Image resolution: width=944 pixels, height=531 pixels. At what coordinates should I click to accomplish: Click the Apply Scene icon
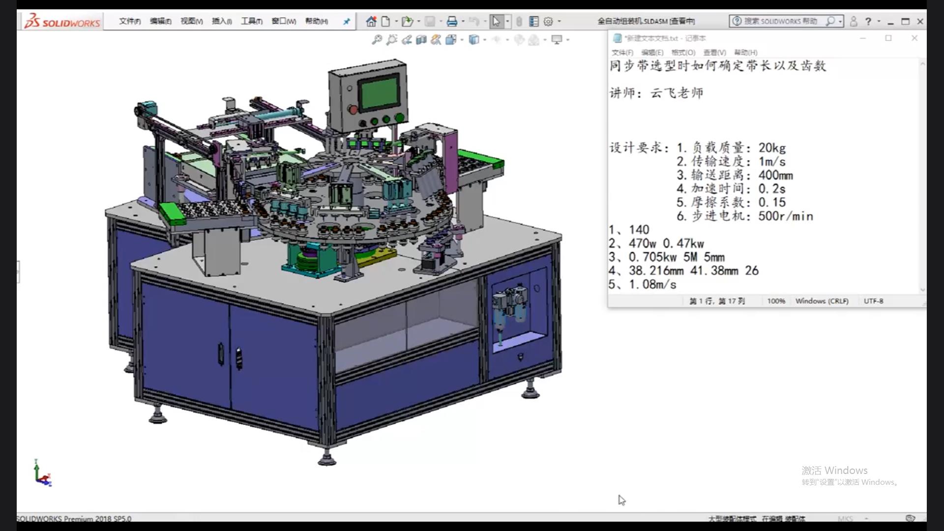[534, 40]
